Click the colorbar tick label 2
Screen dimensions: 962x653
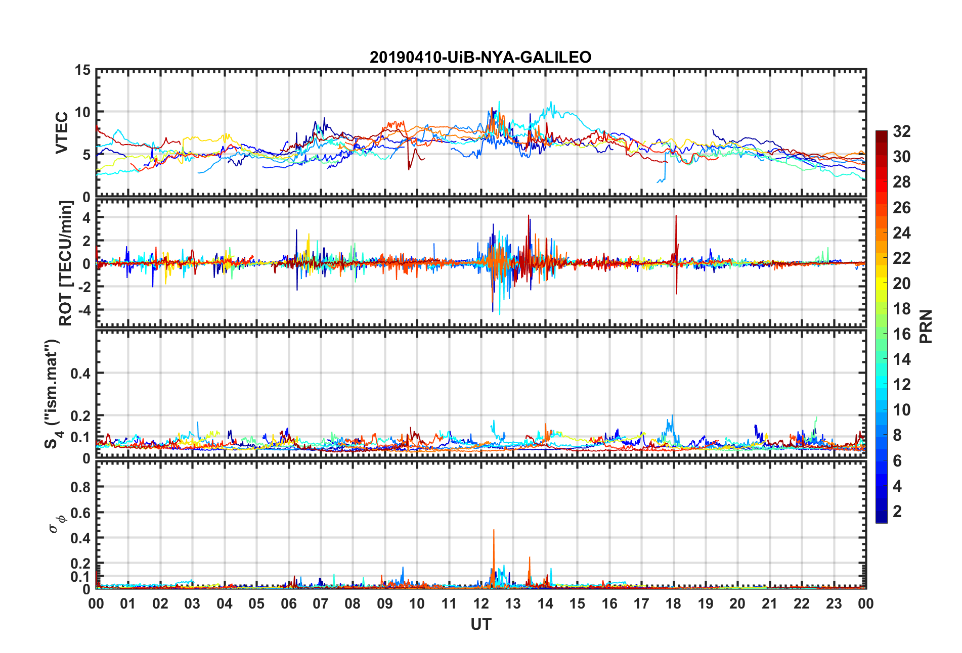pos(897,511)
